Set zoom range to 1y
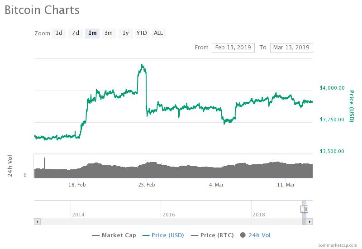 point(125,33)
